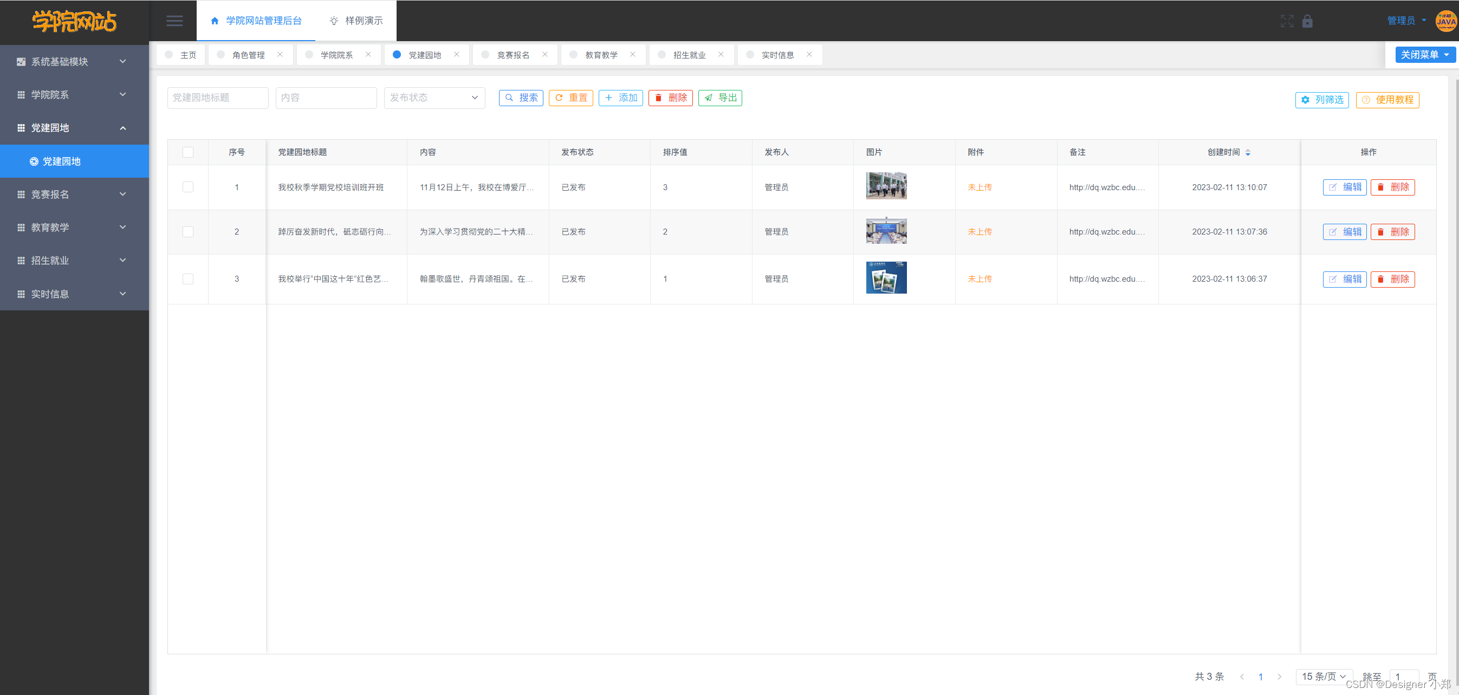Expand 党建园地 sidebar menu item

[74, 127]
